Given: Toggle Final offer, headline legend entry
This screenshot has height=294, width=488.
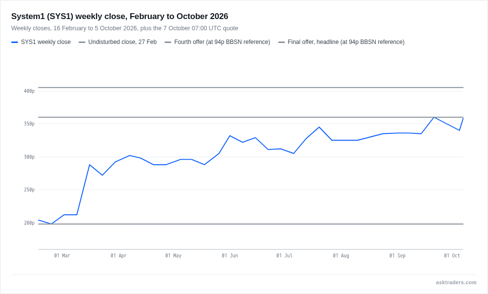Looking at the screenshot, I should [342, 42].
